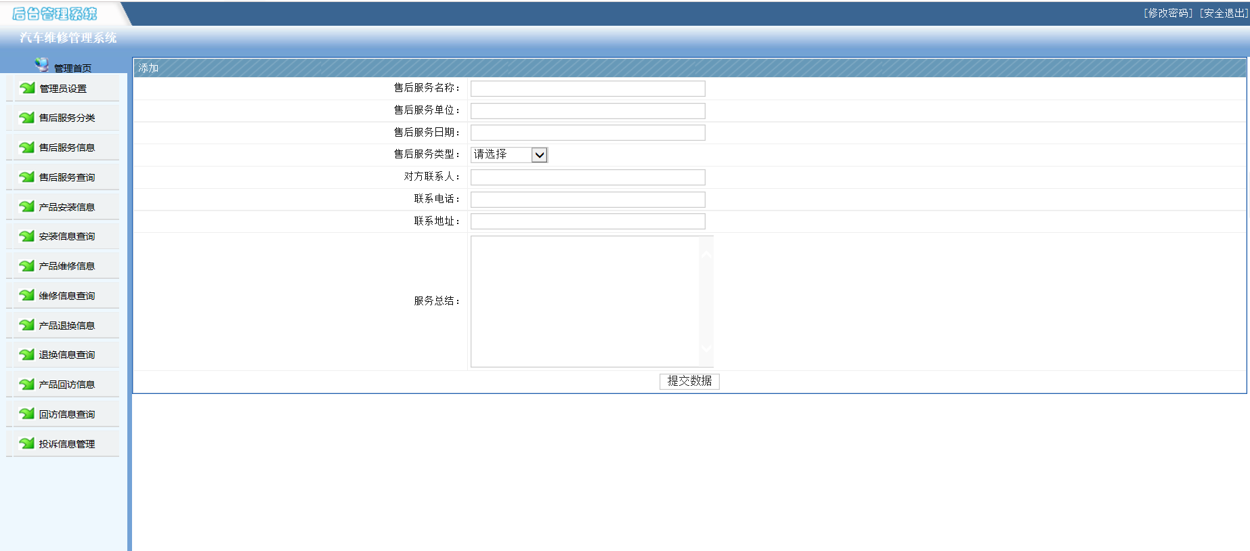The image size is (1250, 551).
Task: Click inside the 服务总结 text area
Action: 585,301
